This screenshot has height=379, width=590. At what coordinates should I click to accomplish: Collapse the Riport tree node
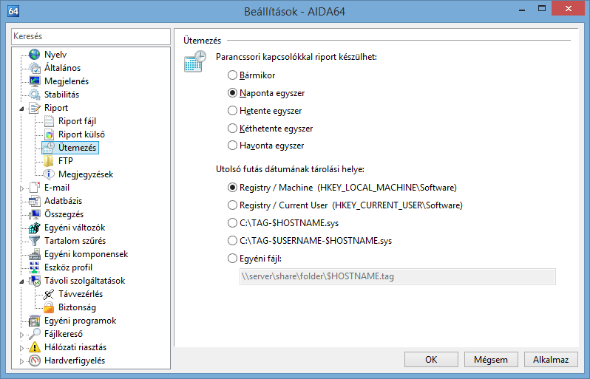[21, 109]
